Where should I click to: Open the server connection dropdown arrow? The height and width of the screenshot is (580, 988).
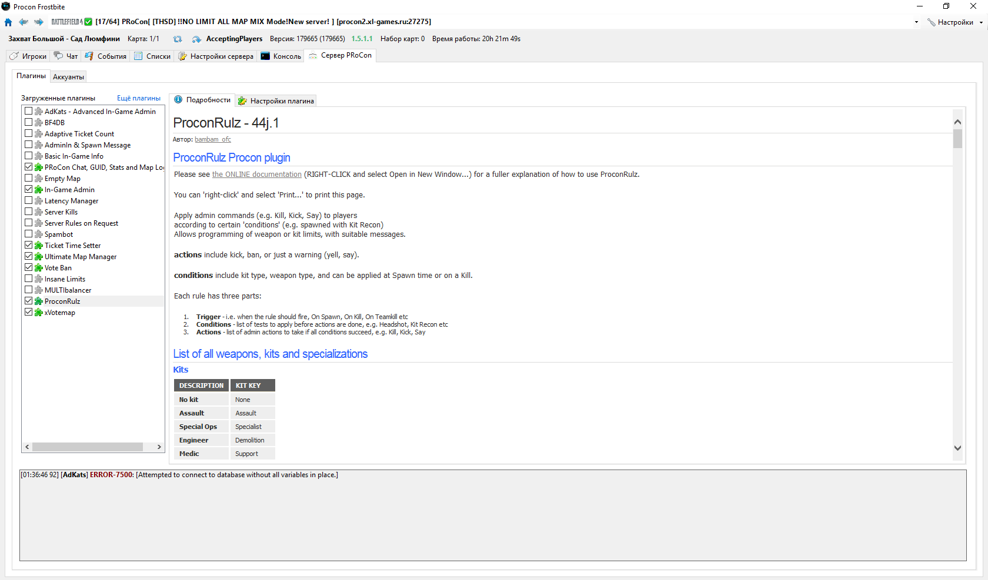click(916, 22)
